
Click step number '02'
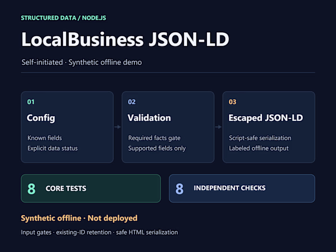coord(132,102)
